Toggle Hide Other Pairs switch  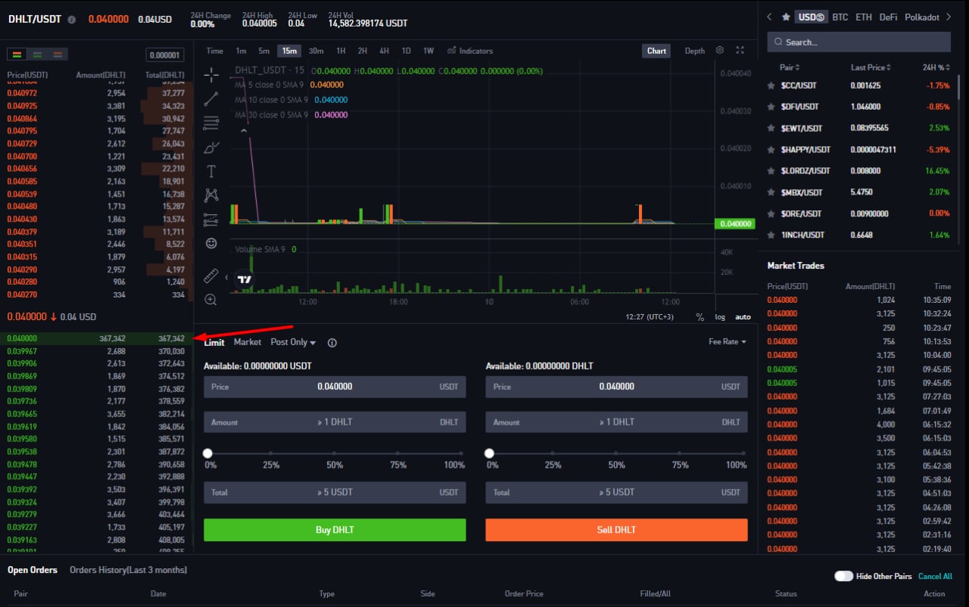[844, 576]
